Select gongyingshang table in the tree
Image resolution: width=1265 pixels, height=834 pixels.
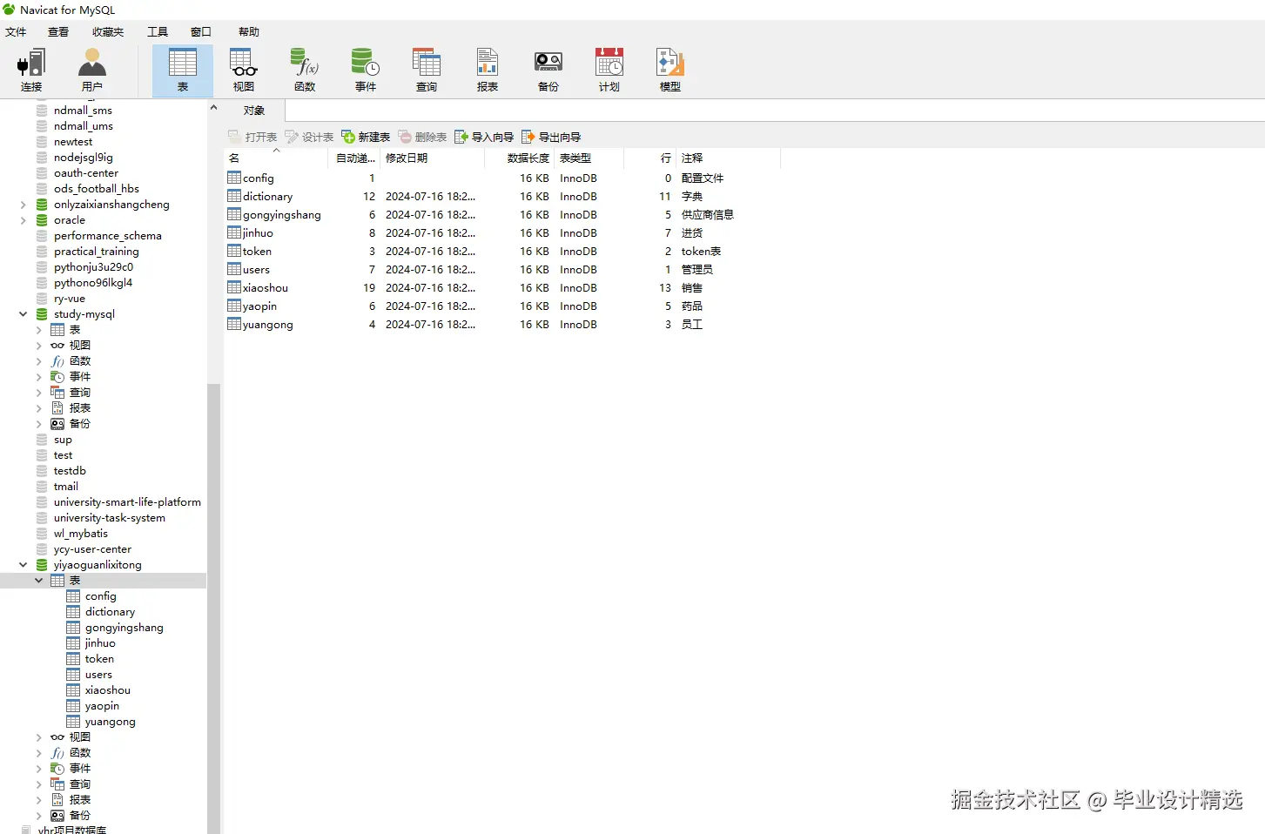124,628
